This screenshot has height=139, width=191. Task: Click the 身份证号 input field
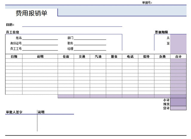tap(40, 43)
